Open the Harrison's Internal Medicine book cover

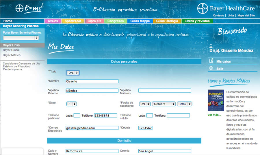coord(216,100)
